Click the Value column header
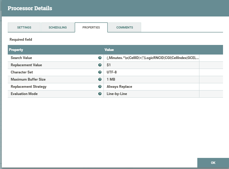 click(x=109, y=50)
